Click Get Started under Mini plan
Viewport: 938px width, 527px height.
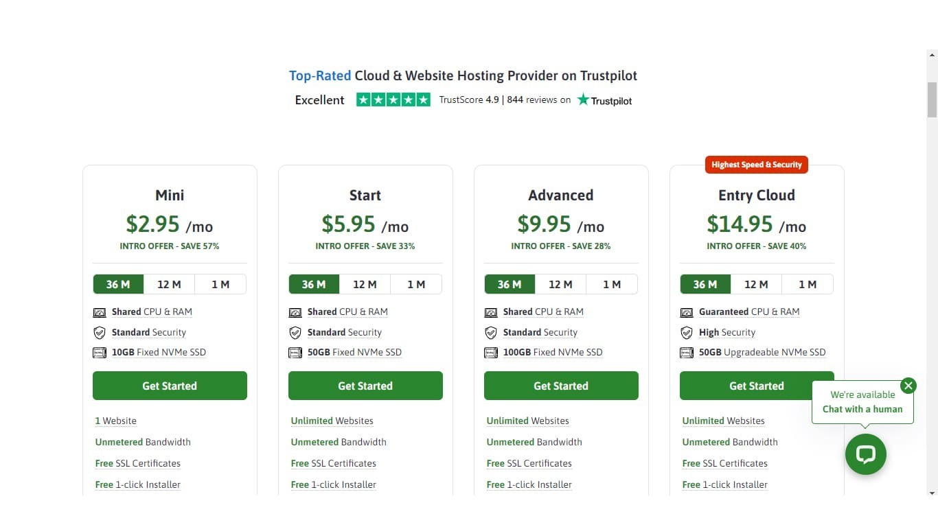[x=170, y=386]
